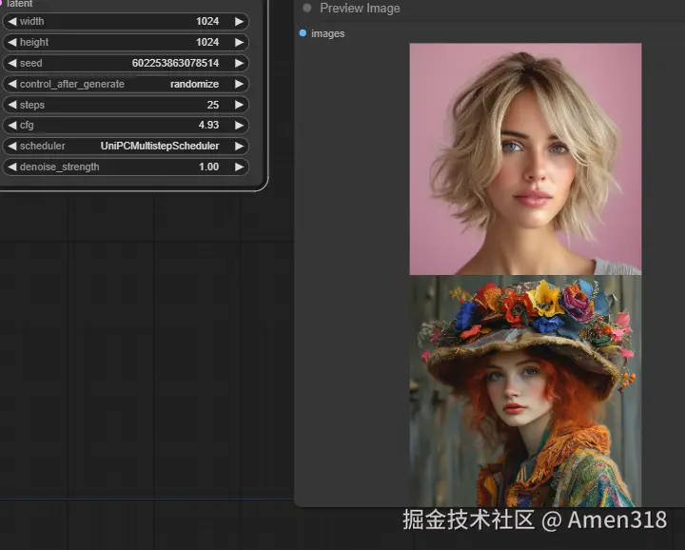Decrease steps with left arrow
685x550 pixels.
[x=11, y=105]
